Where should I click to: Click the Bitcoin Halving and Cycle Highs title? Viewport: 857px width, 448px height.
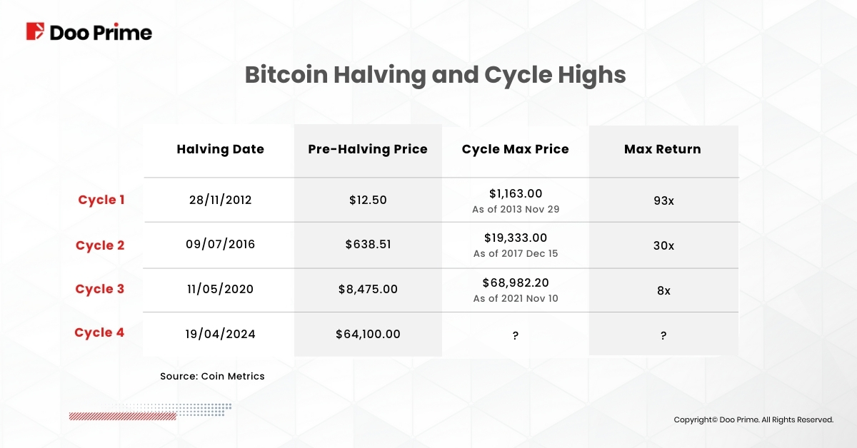click(x=435, y=76)
